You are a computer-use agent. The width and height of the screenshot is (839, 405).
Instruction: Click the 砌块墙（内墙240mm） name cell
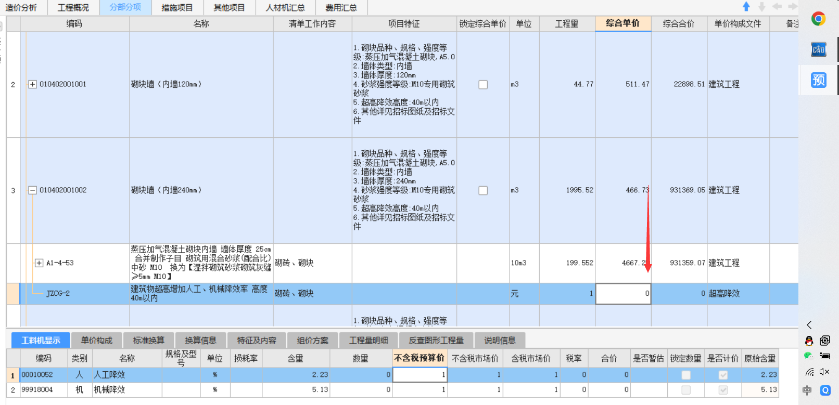pos(201,190)
